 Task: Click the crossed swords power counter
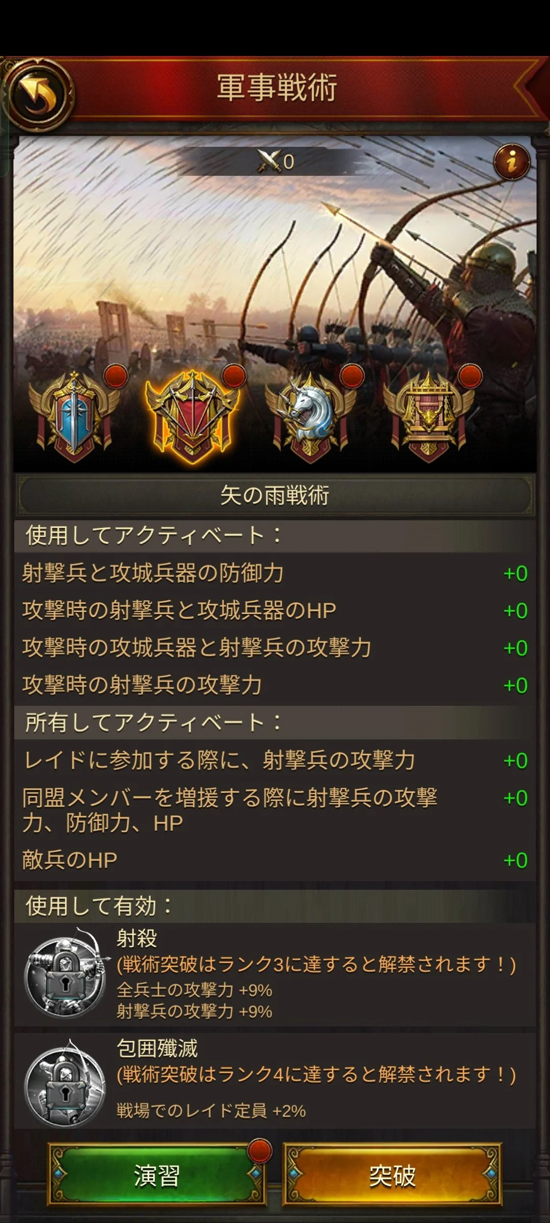click(x=275, y=162)
